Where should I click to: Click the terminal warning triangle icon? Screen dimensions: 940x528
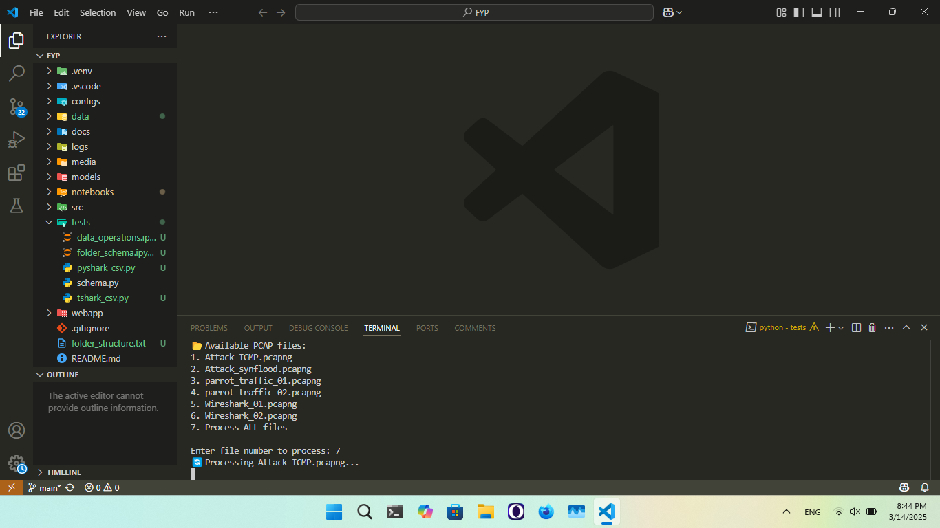pos(814,328)
